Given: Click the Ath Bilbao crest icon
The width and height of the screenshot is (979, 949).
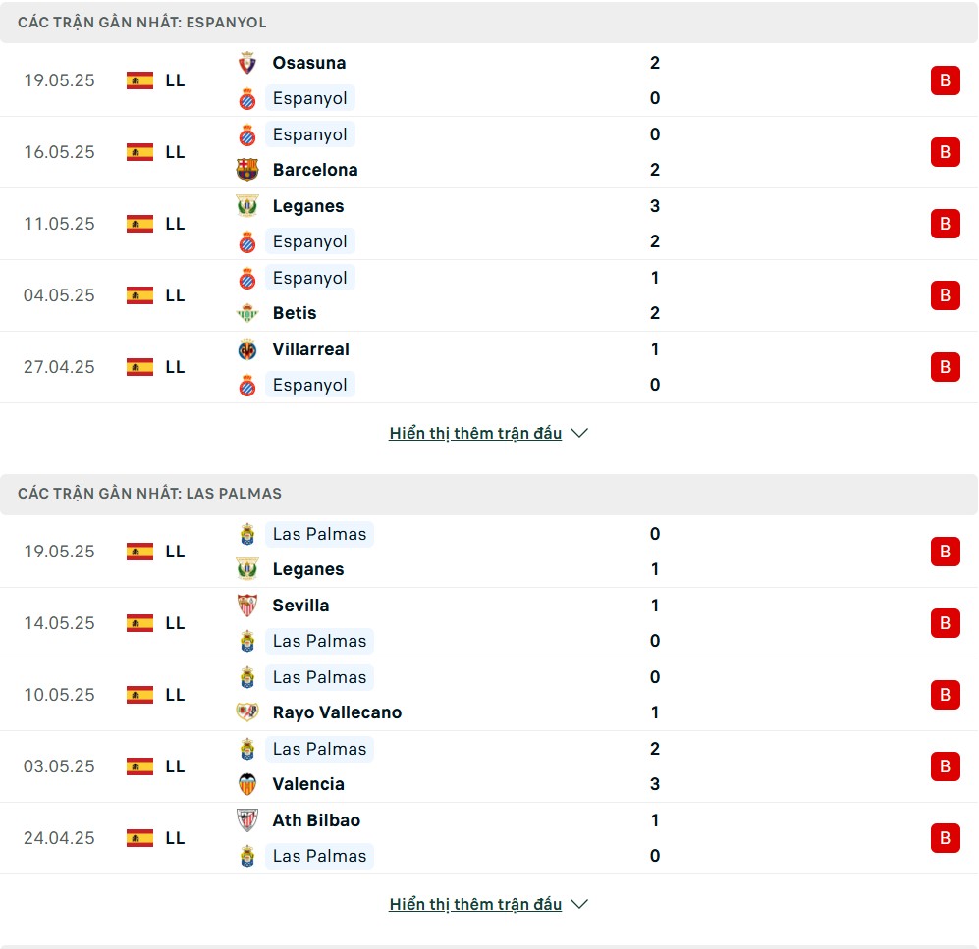Looking at the screenshot, I should click(x=247, y=820).
